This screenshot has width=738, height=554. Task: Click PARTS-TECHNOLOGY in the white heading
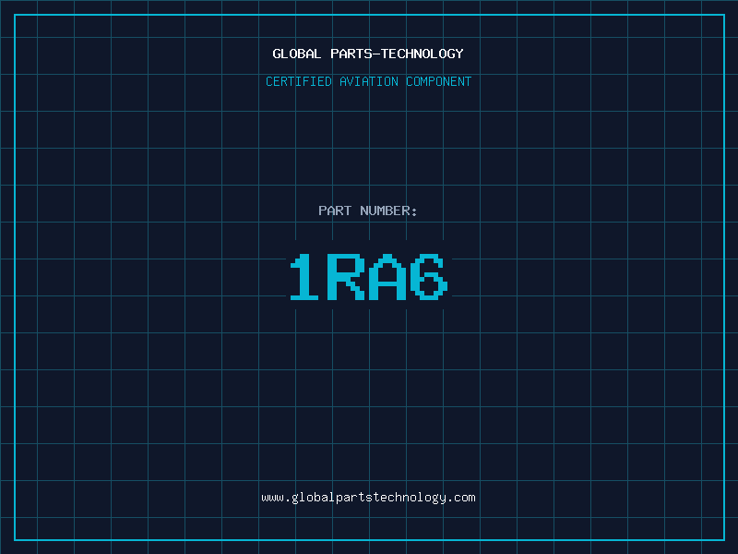point(396,54)
